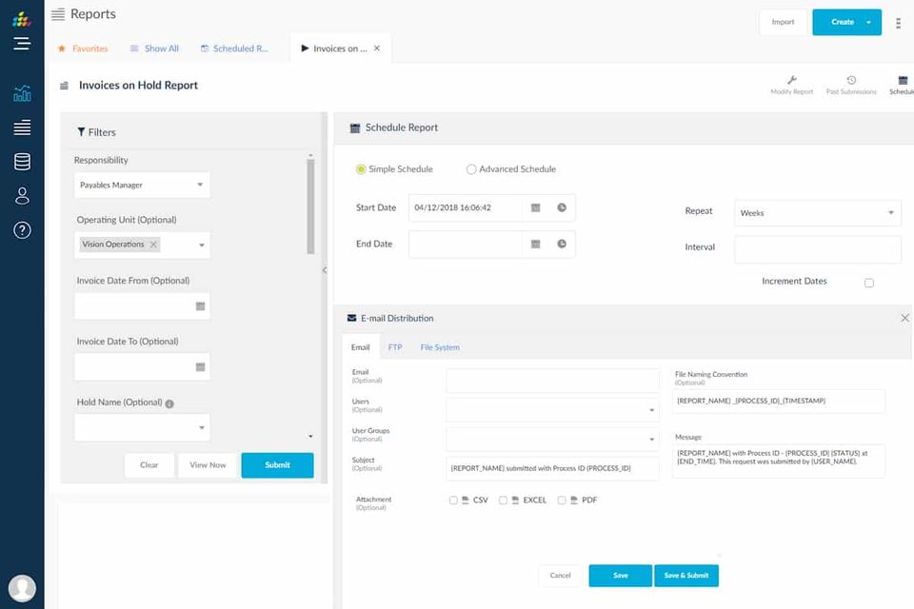Open calendar picker for Start Date
This screenshot has height=609, width=914.
535,208
